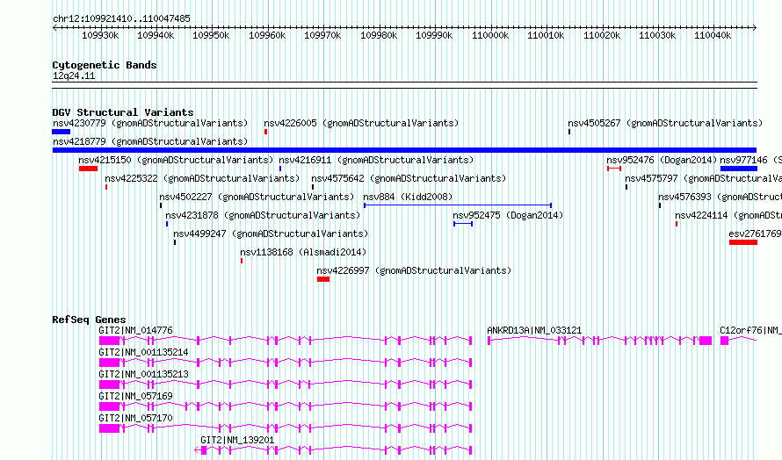Click the blue bar under nsv4230779
782x460 pixels.
(x=61, y=132)
